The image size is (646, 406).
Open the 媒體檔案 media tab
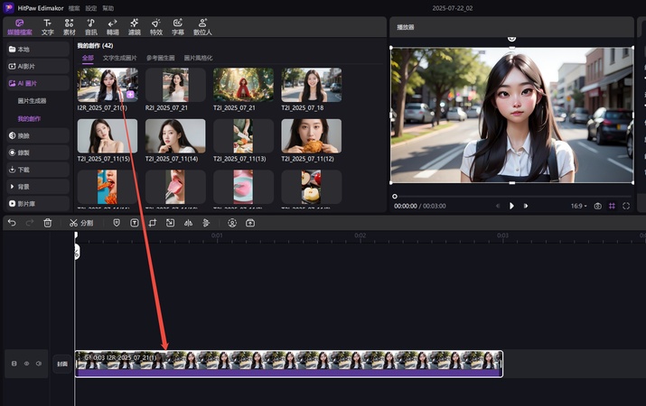pos(19,27)
